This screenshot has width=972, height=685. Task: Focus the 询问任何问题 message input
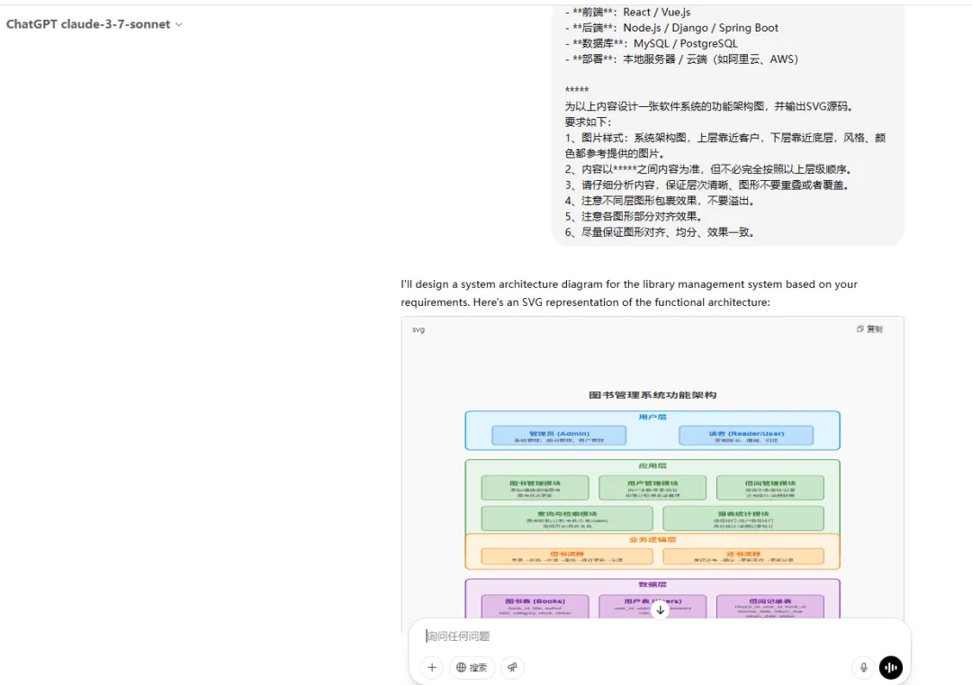click(x=659, y=636)
